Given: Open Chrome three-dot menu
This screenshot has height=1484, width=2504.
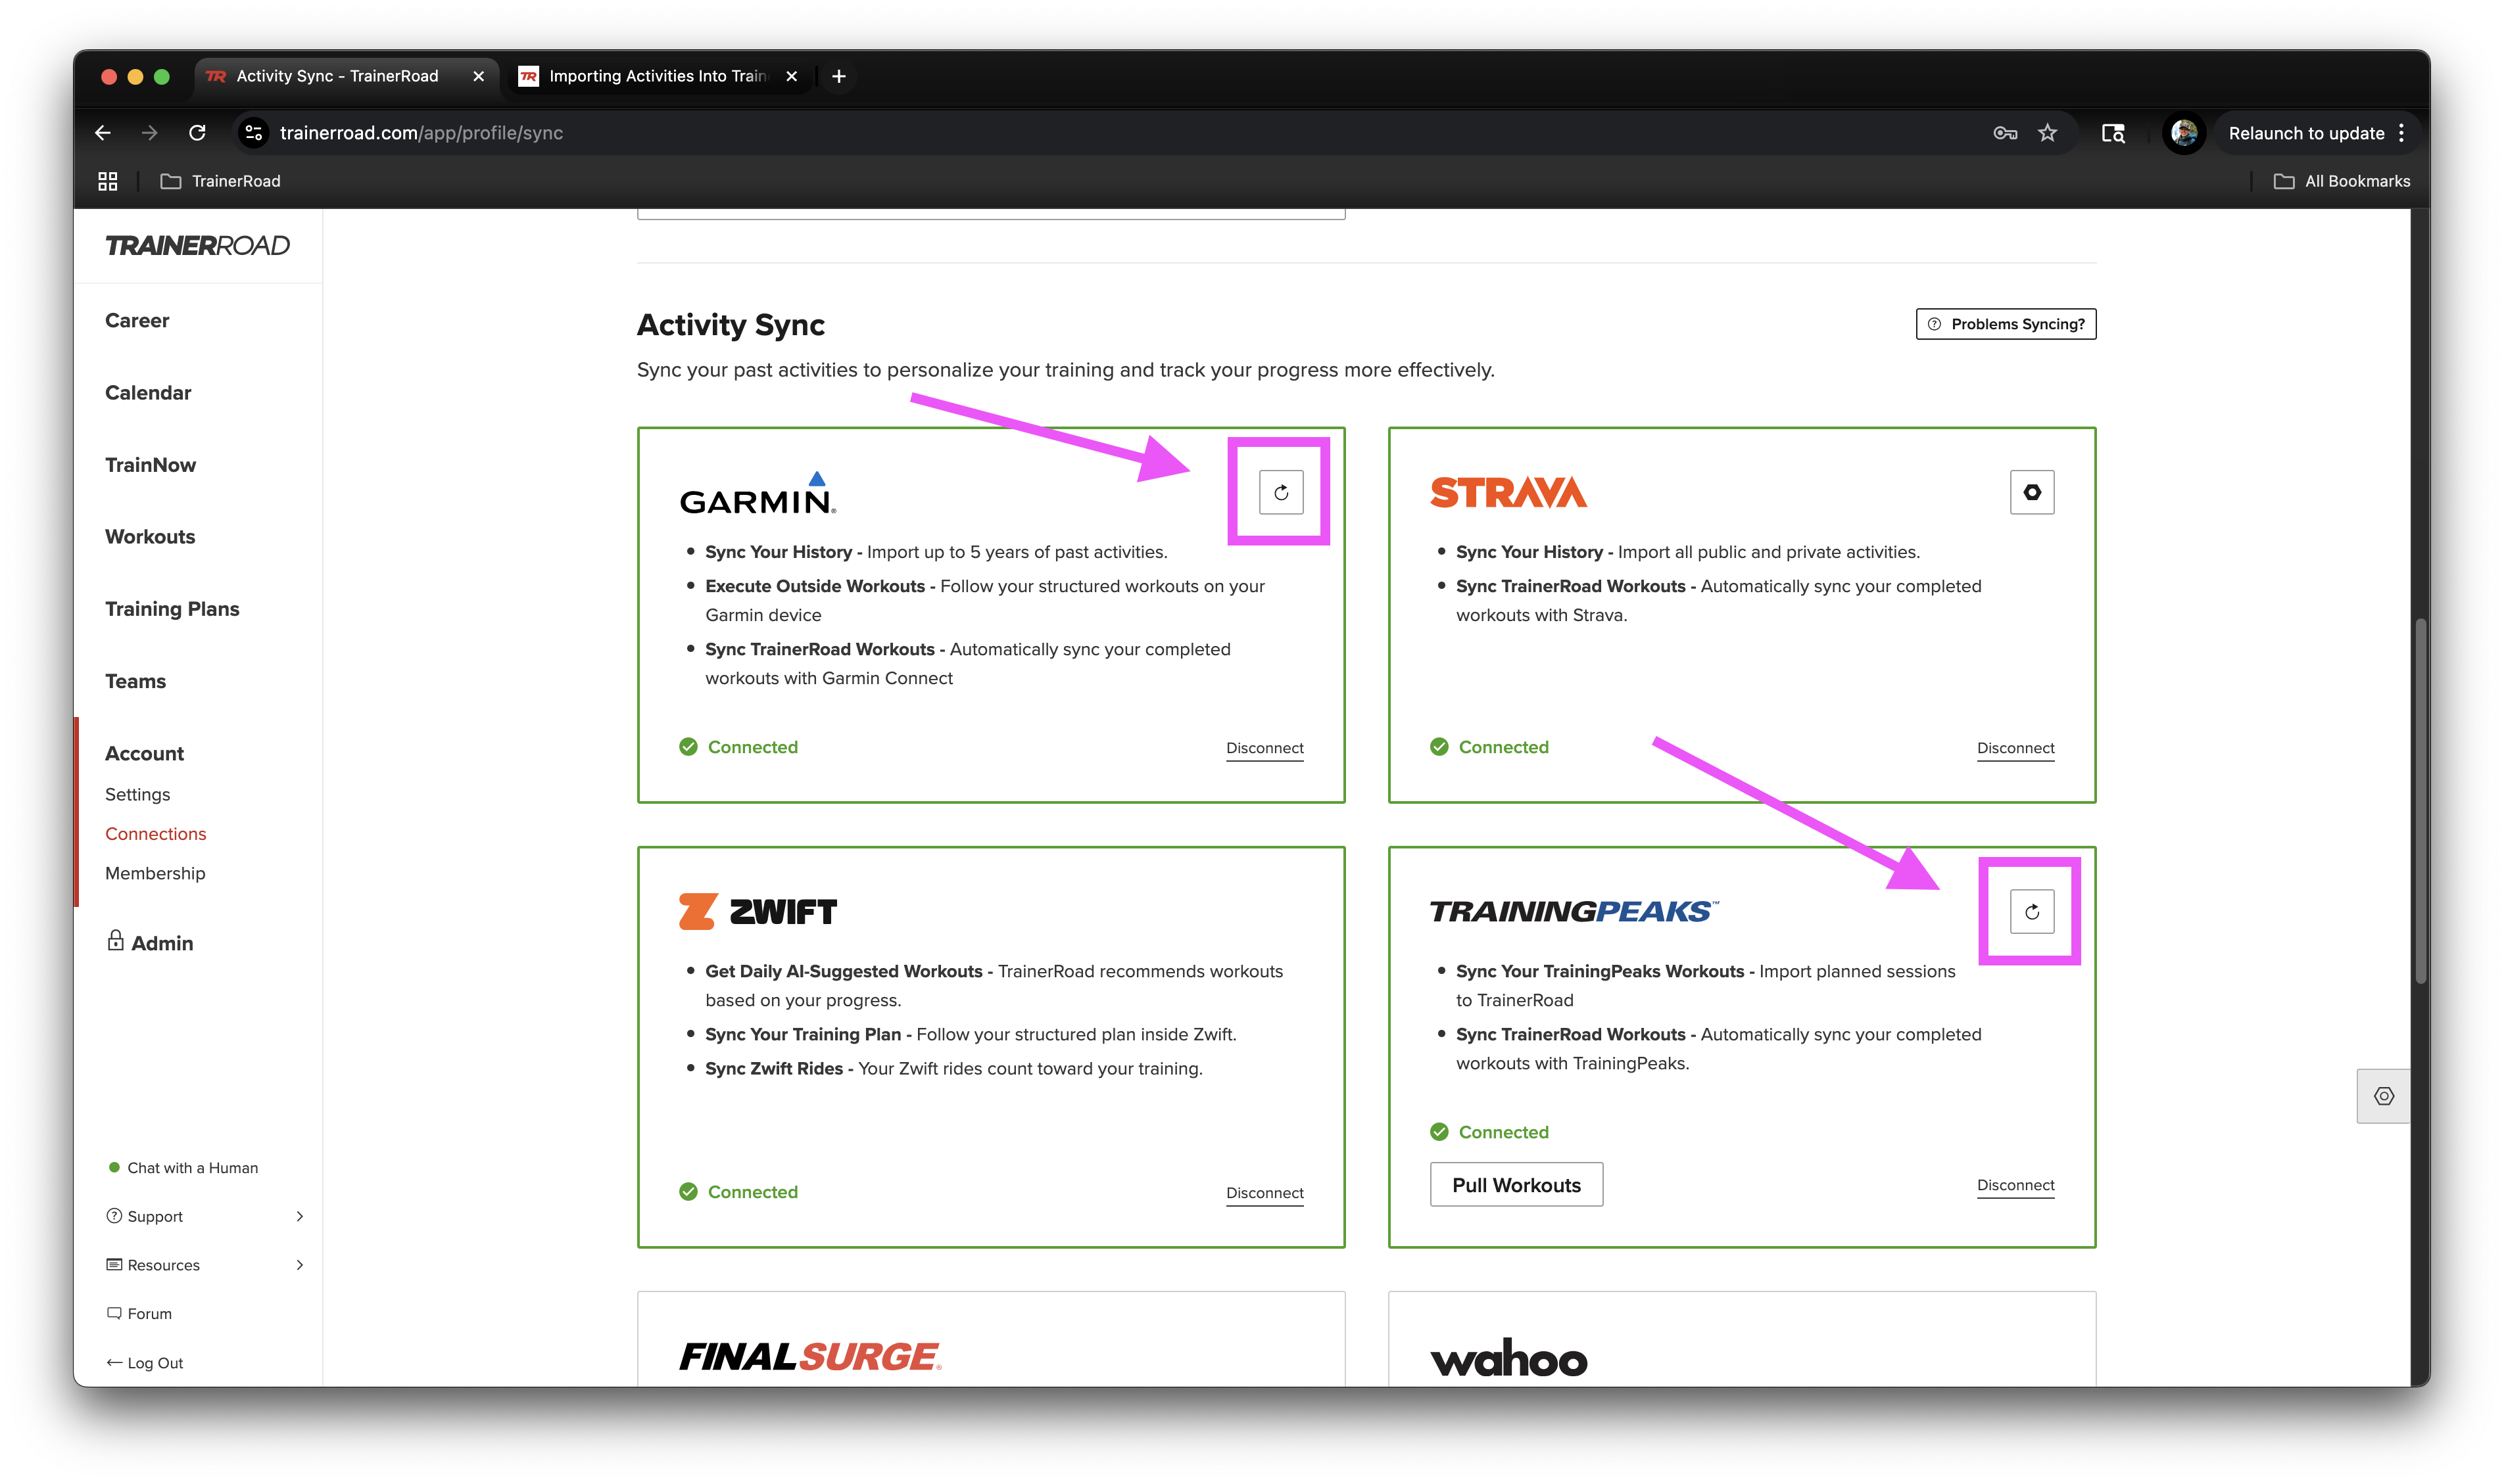Looking at the screenshot, I should tap(2400, 133).
